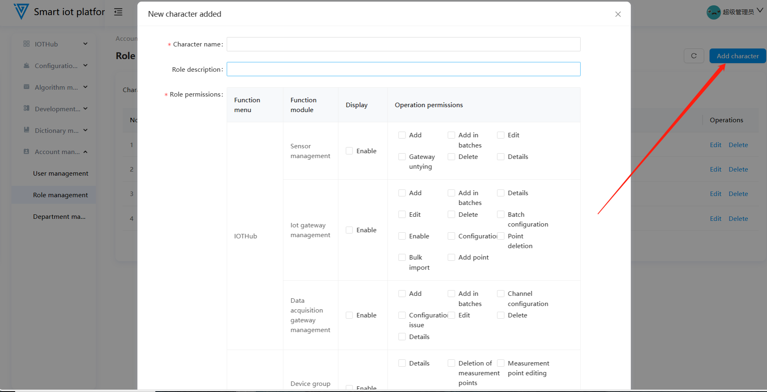The height and width of the screenshot is (392, 767).
Task: Click the refresh icon button
Action: click(694, 56)
